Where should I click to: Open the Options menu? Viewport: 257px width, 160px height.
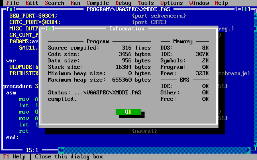coord(171,3)
